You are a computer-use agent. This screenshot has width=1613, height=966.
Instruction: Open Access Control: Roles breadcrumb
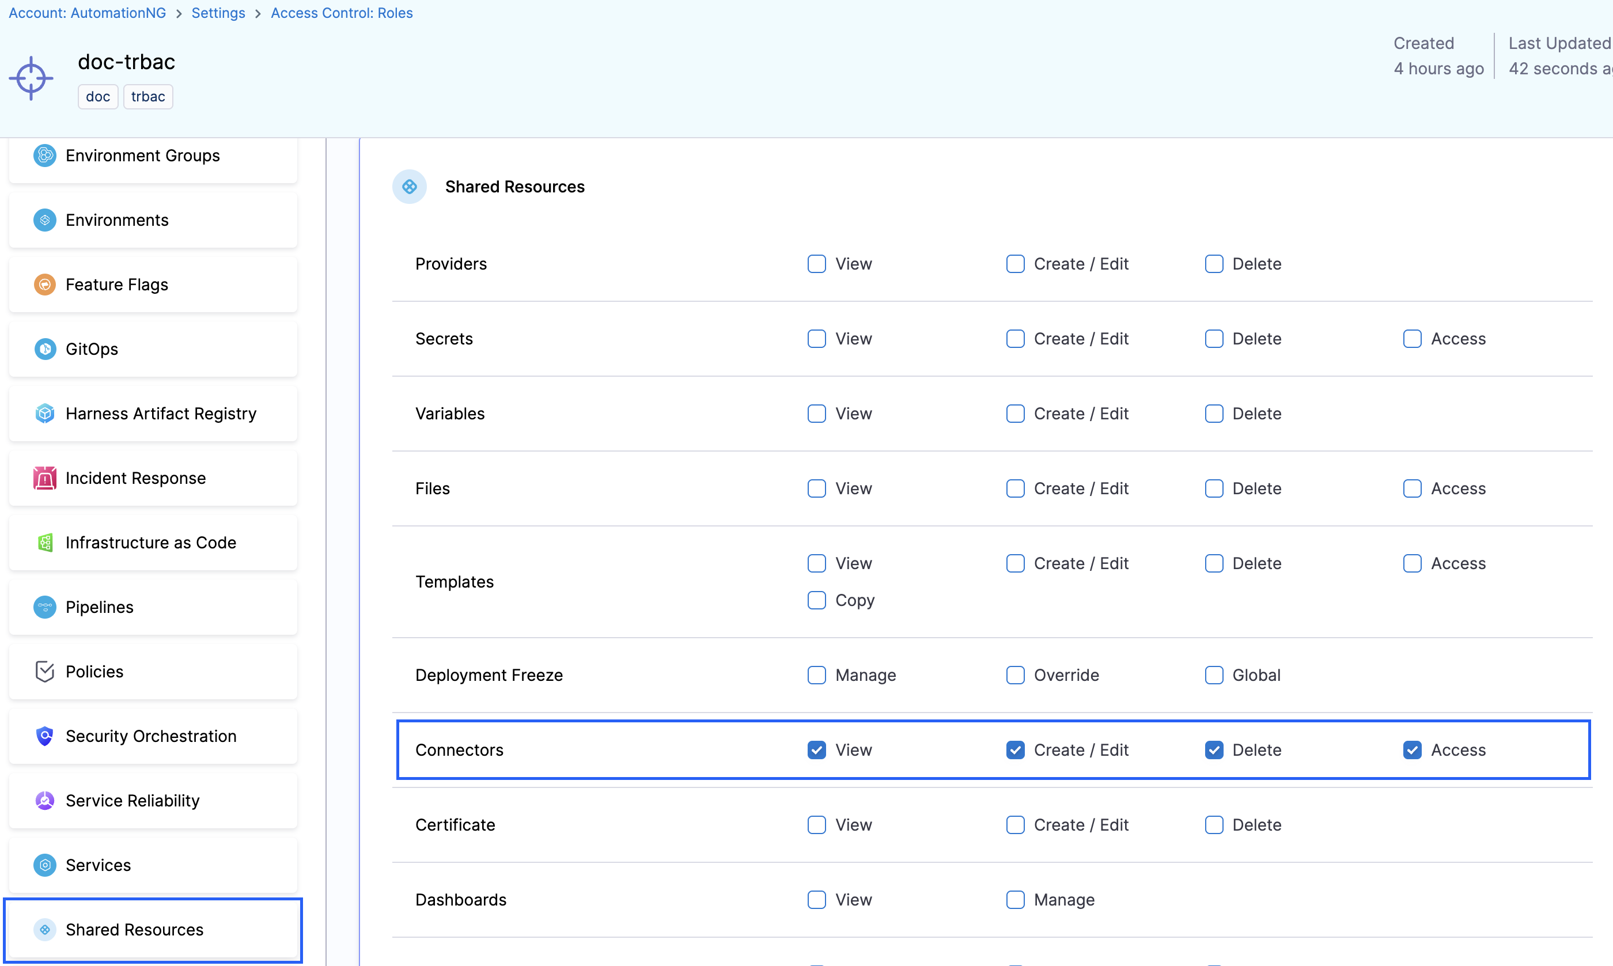(341, 13)
